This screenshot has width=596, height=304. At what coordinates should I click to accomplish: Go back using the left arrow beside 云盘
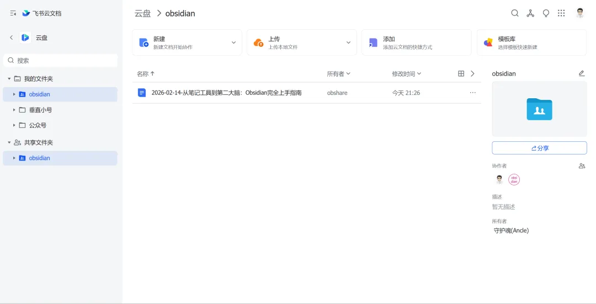pyautogui.click(x=12, y=37)
